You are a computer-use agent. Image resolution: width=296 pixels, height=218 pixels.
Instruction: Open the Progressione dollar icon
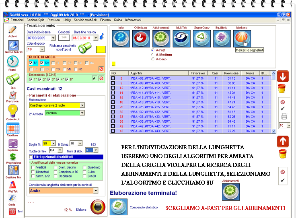13,156
